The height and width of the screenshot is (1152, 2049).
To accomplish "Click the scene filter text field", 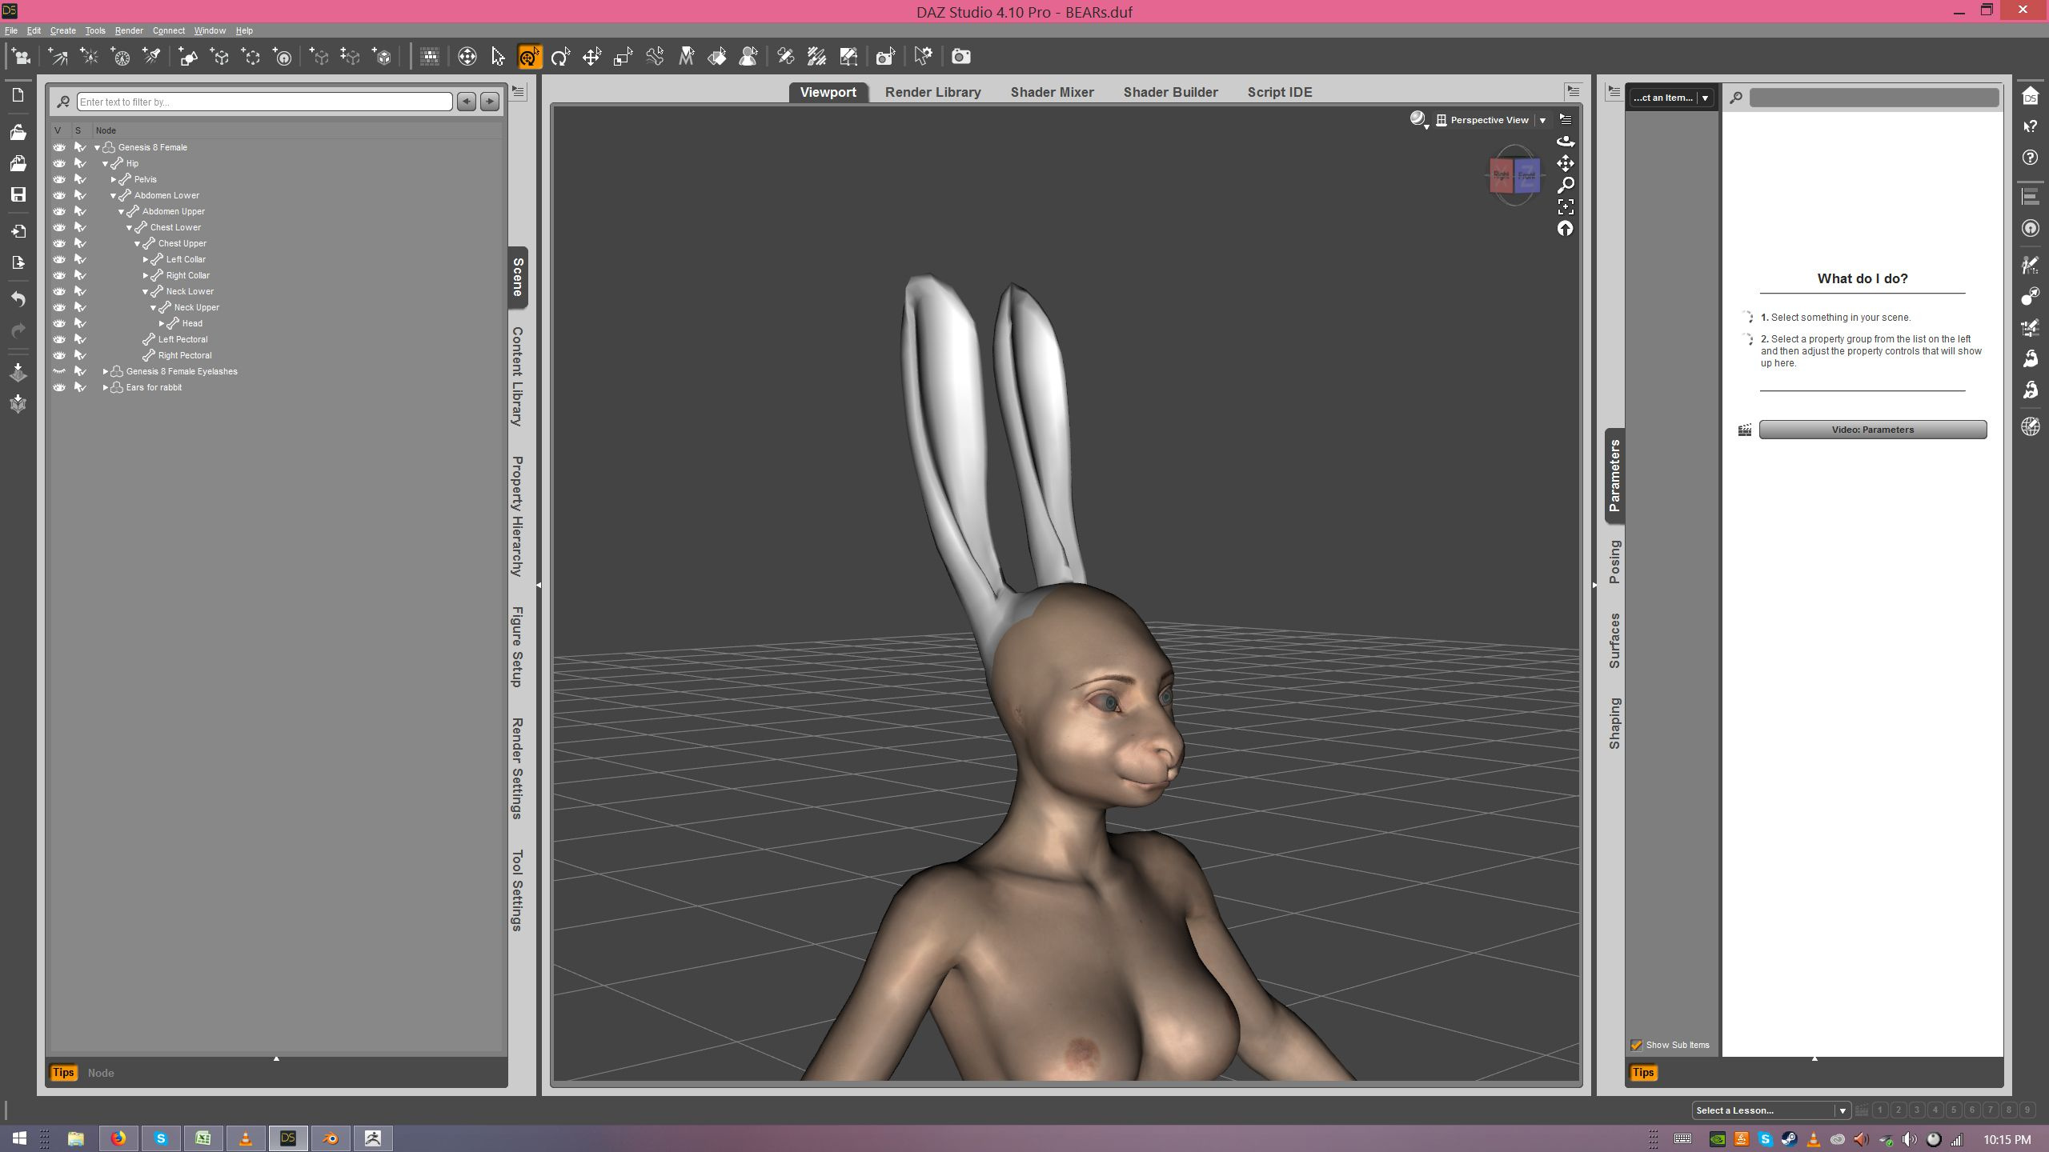I will (264, 102).
